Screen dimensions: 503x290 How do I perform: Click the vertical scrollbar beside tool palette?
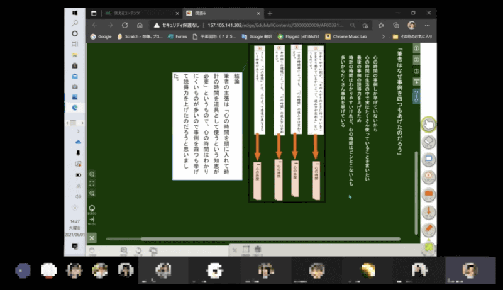click(416, 192)
